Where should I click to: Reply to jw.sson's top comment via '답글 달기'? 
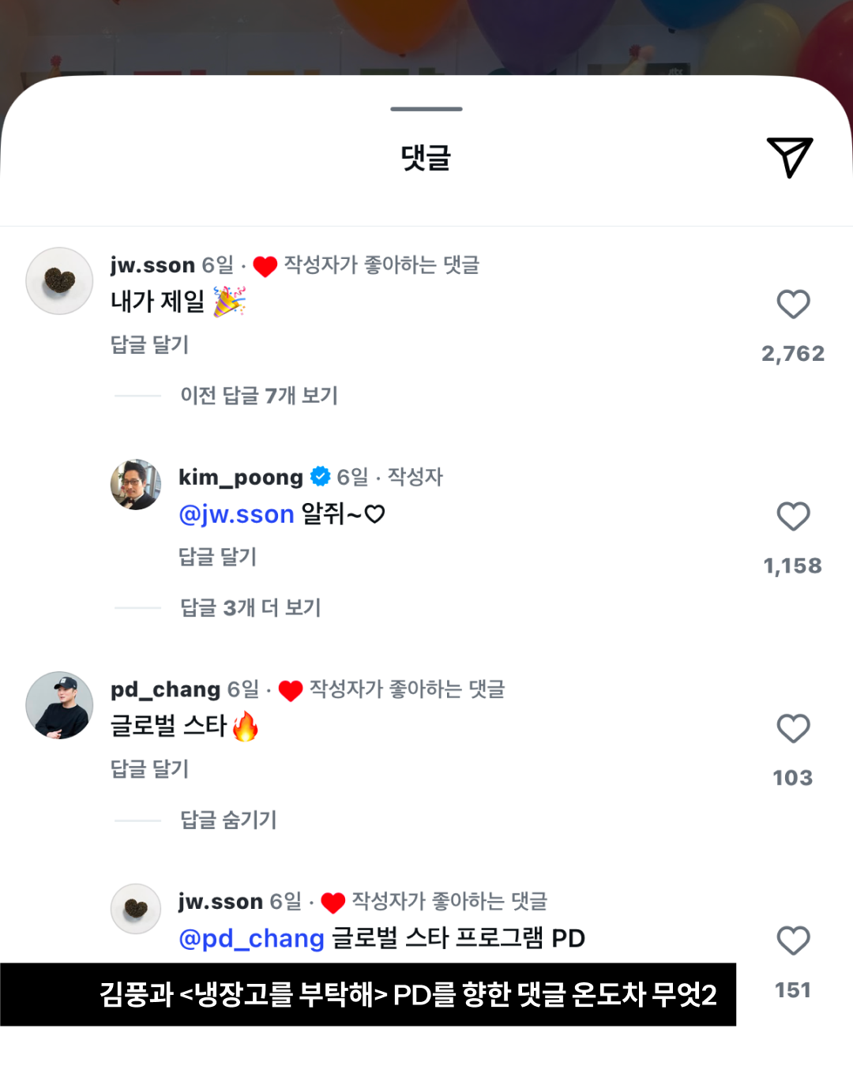click(x=149, y=345)
